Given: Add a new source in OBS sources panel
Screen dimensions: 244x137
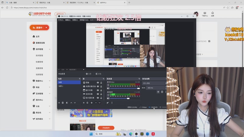Looking at the screenshot, I should coord(84,103).
